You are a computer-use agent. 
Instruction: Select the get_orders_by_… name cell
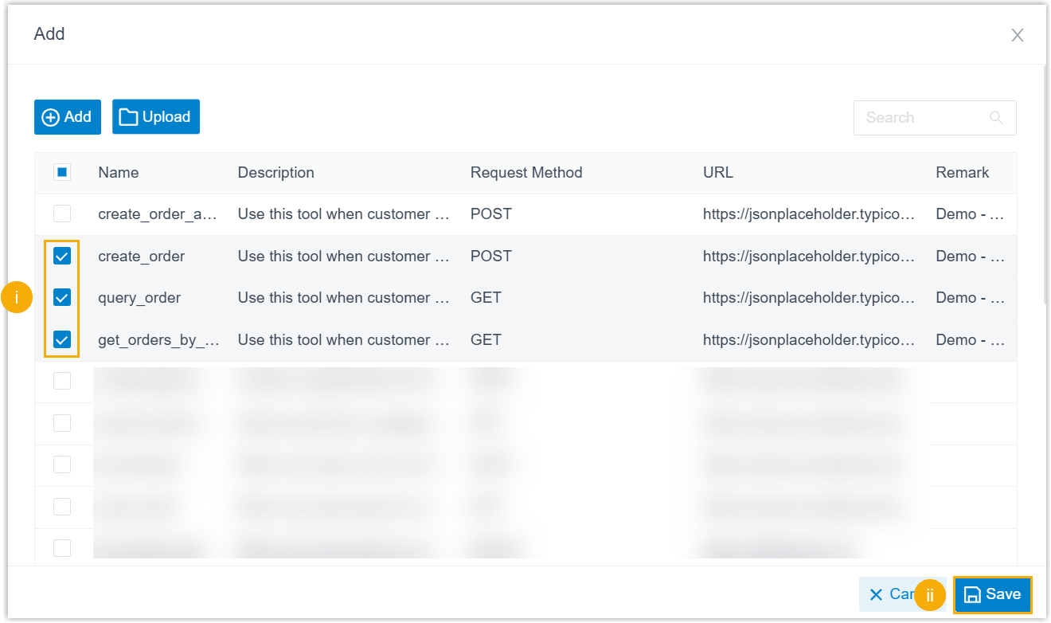click(x=158, y=340)
